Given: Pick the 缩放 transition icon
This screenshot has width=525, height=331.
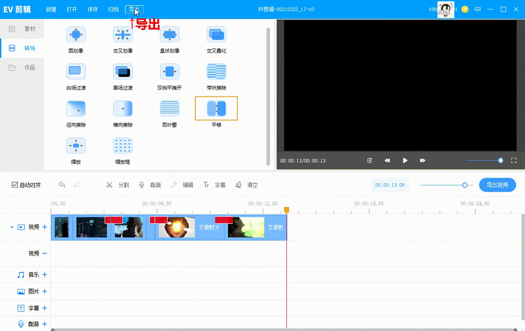Looking at the screenshot, I should [76, 146].
